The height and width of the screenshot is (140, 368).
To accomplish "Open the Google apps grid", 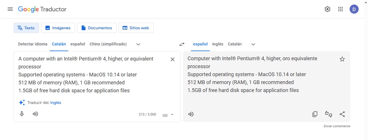I will pos(341,9).
